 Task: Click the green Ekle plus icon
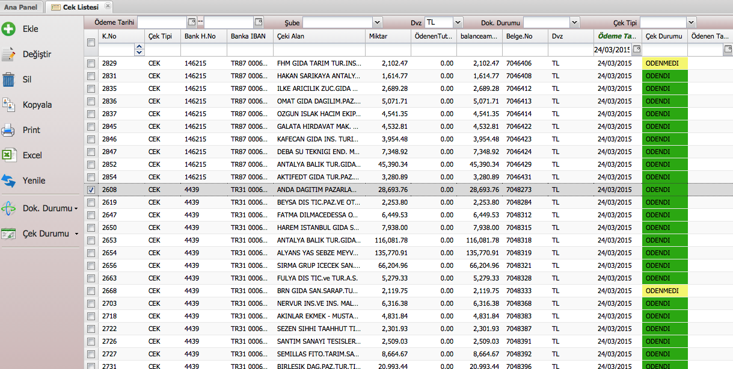coord(8,29)
